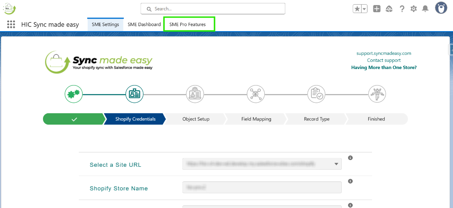Click the info icon beside Shopify Store Name
This screenshot has height=208, width=453.
(x=350, y=181)
